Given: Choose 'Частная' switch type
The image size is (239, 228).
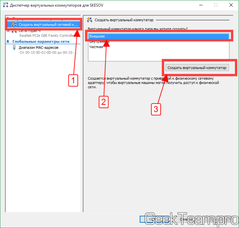Looking at the screenshot, I should pyautogui.click(x=96, y=47).
